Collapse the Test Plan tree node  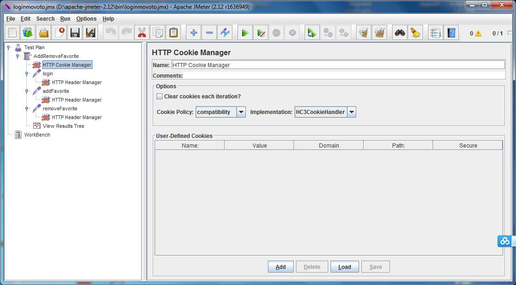pyautogui.click(x=9, y=47)
